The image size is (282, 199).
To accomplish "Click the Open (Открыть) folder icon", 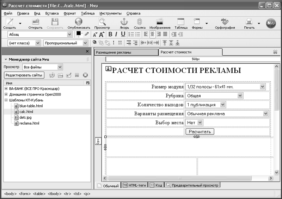I will [35, 22].
